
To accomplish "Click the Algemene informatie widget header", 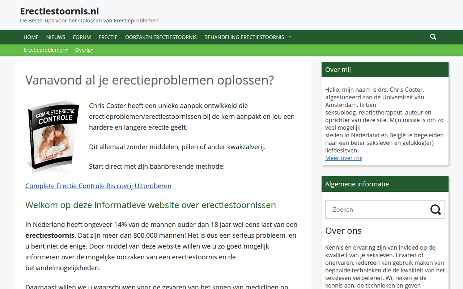I will pos(385,184).
